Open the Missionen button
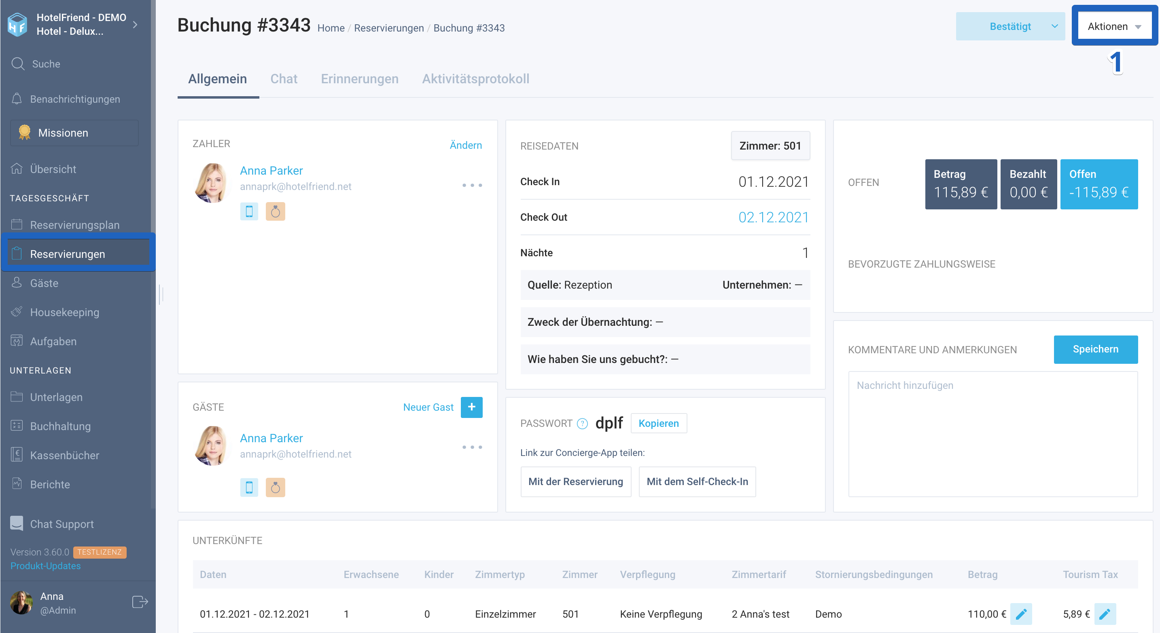The image size is (1160, 633). 74,133
